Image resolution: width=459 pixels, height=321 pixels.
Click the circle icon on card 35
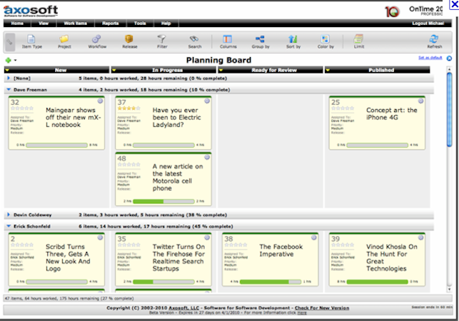pos(207,238)
